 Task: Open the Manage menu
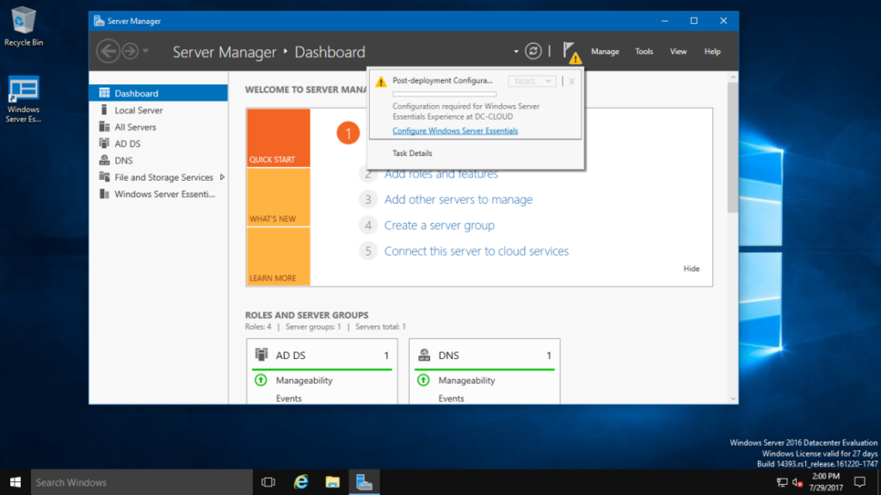[x=605, y=51]
